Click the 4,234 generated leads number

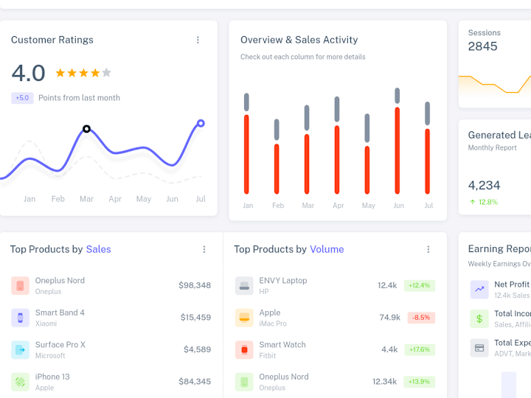[484, 186]
